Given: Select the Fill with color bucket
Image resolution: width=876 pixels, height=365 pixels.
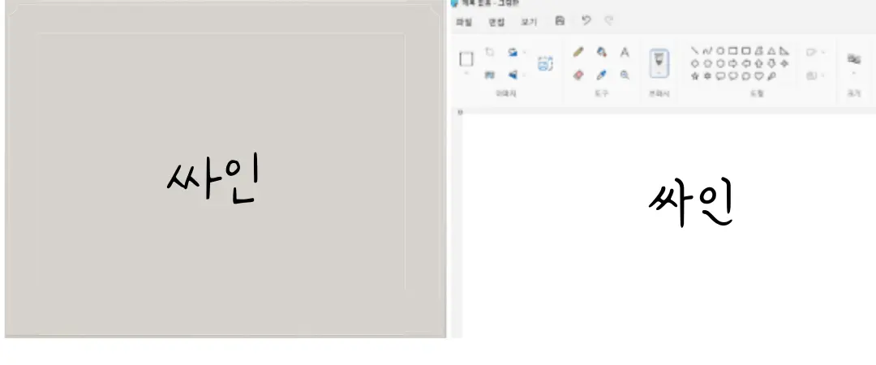Looking at the screenshot, I should coord(602,51).
